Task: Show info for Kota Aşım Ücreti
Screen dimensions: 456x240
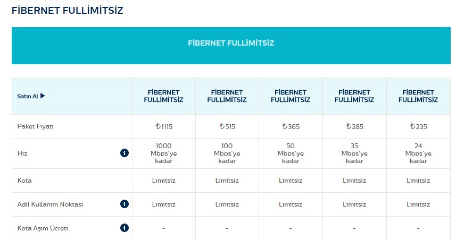Action: coord(125,228)
